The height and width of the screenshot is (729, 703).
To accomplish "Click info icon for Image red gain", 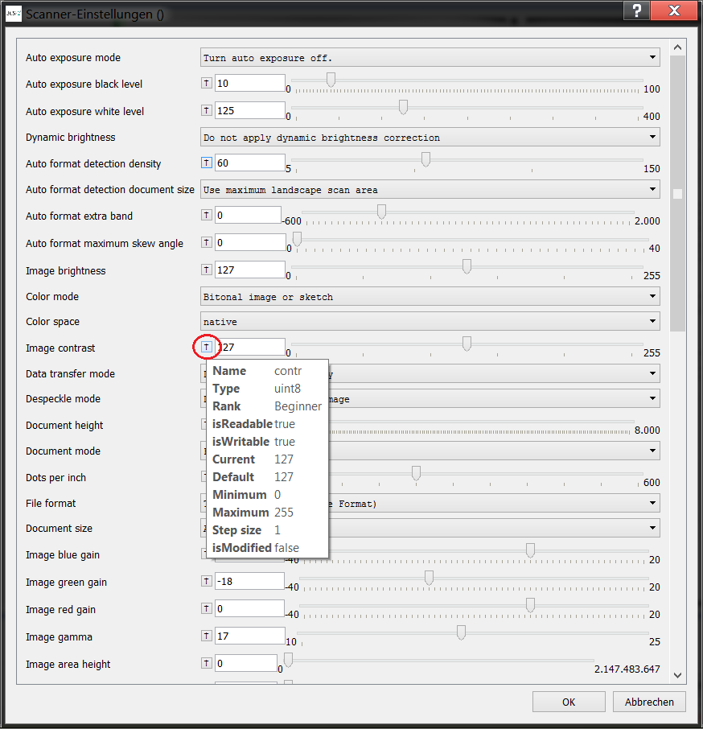I will [206, 608].
